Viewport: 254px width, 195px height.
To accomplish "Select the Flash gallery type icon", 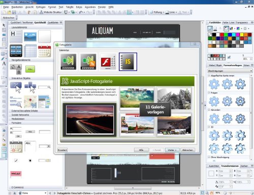I will (x=108, y=61).
